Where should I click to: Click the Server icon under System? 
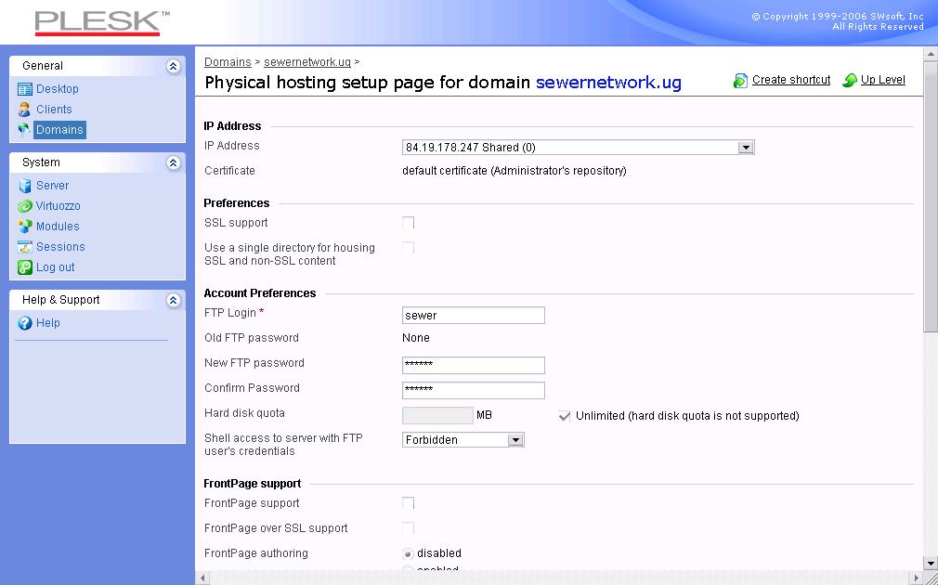click(25, 186)
